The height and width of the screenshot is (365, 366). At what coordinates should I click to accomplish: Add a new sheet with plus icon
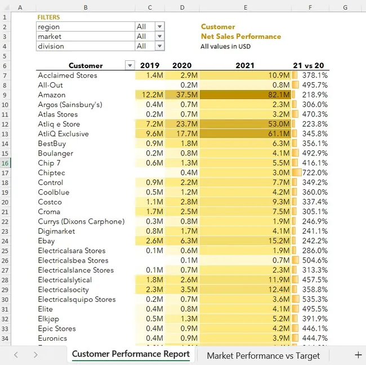click(358, 355)
